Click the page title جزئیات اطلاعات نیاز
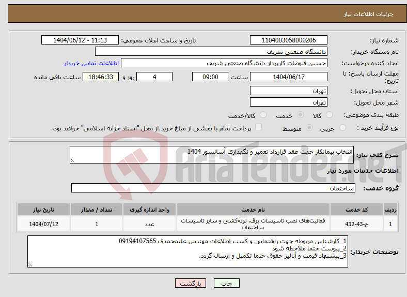Viewport: 407px width, 297px height. pos(369,14)
